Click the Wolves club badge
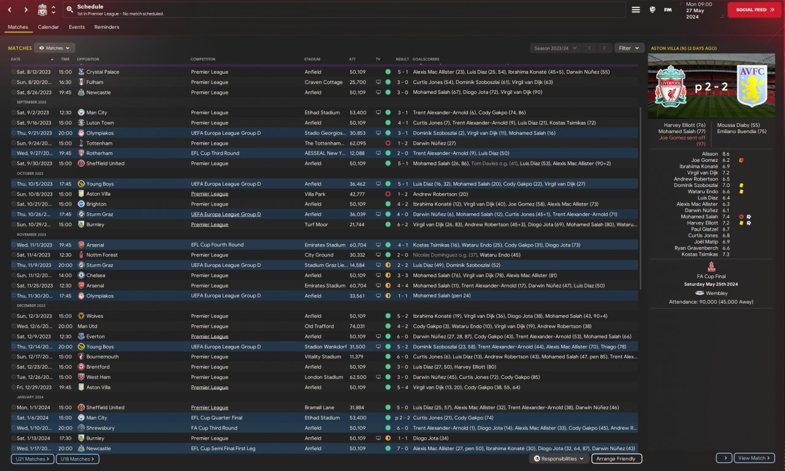The width and height of the screenshot is (785, 471). point(81,316)
